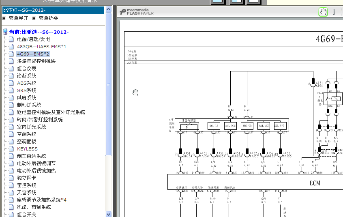The image size is (343, 217).
Task: Open the 组合开关 entry
Action: click(x=26, y=215)
